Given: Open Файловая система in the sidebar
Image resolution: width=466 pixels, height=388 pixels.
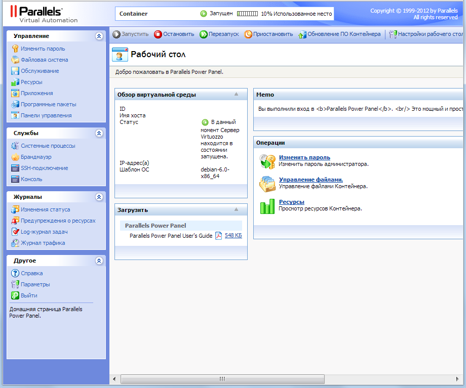Looking at the screenshot, I should pos(44,60).
